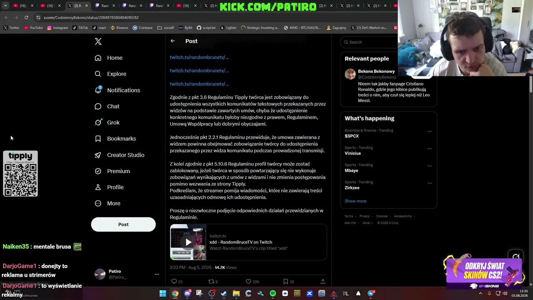
Task: Open options for the Mbaye trend
Action: (x=430, y=166)
